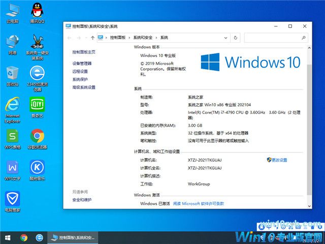
Task: Click the vertical scrollbar thumb
Action: (309, 130)
